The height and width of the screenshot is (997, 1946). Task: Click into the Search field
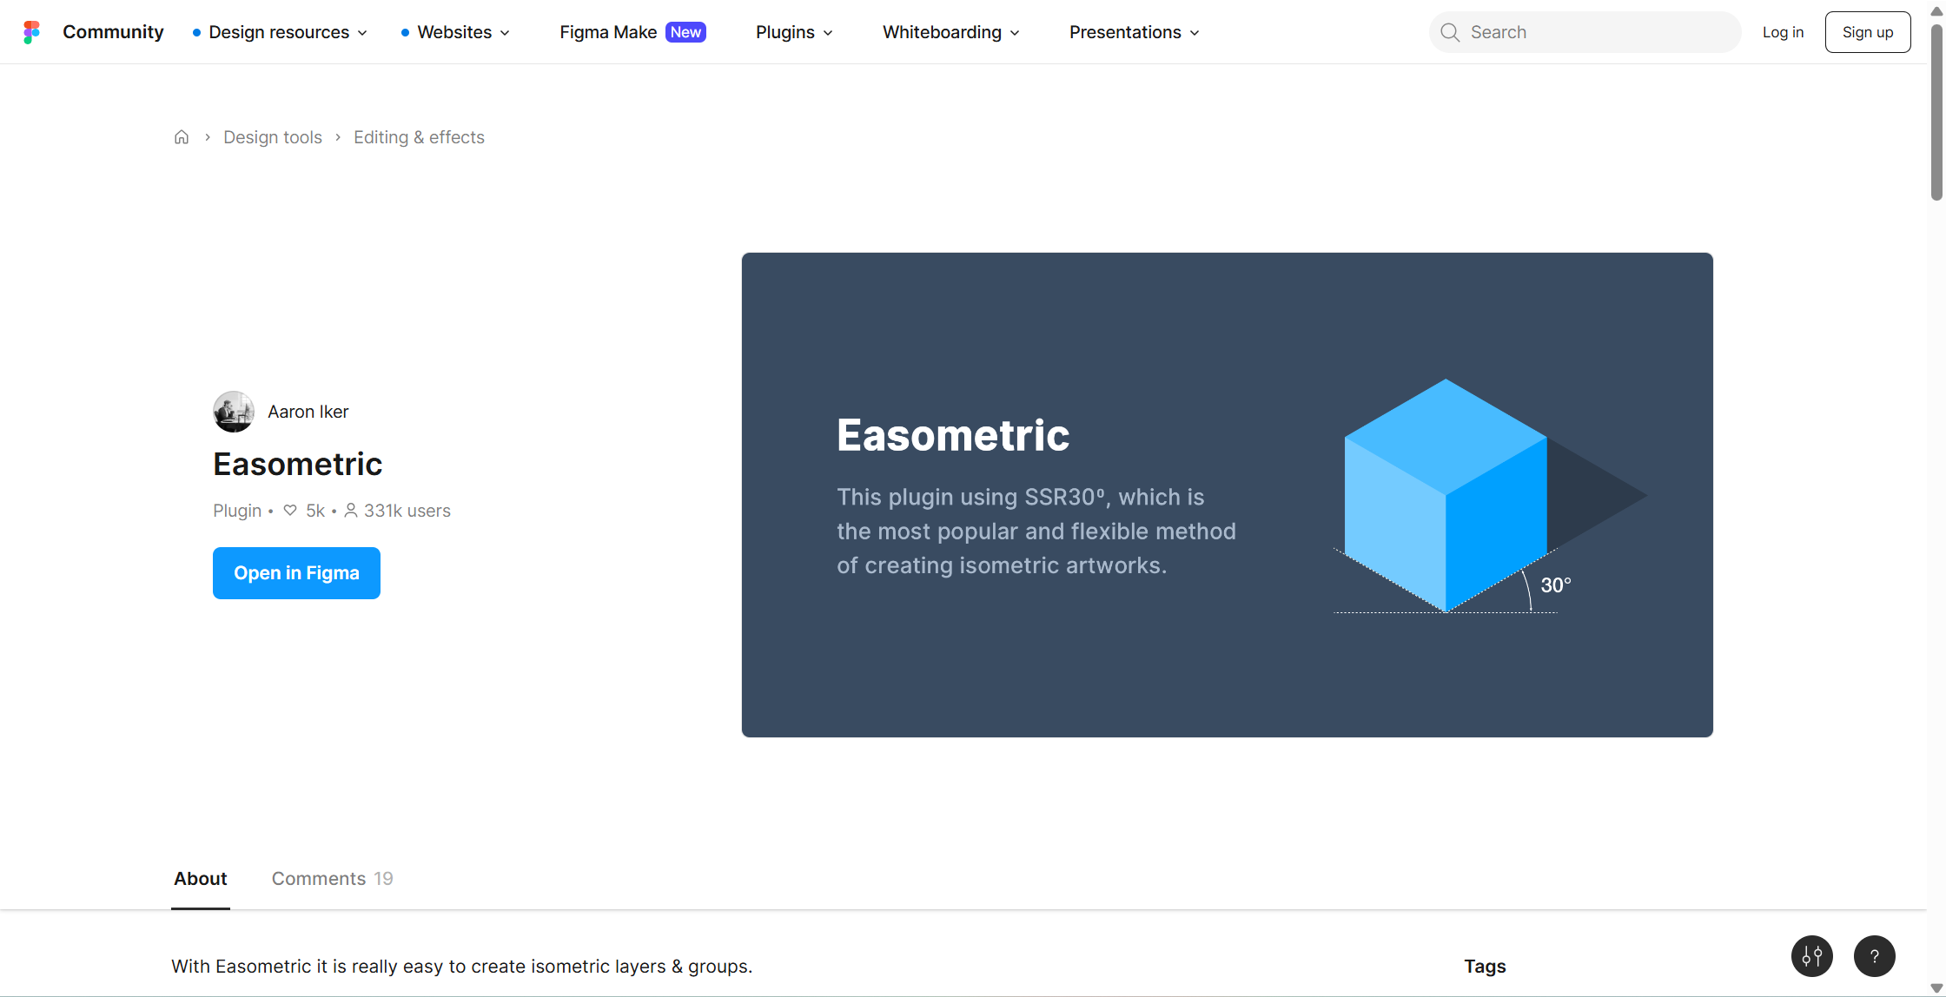click(x=1598, y=32)
